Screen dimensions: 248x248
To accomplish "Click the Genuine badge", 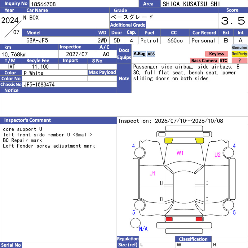I will (239, 47).
